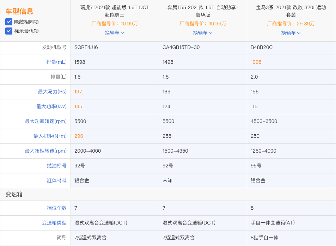
Task: Click the 排量(mL) parameter link
Action: [x=56, y=62]
